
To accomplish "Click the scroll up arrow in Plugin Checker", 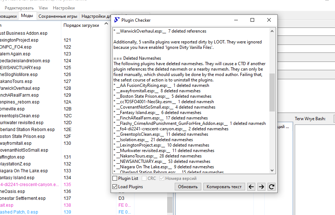I will pyautogui.click(x=272, y=31).
